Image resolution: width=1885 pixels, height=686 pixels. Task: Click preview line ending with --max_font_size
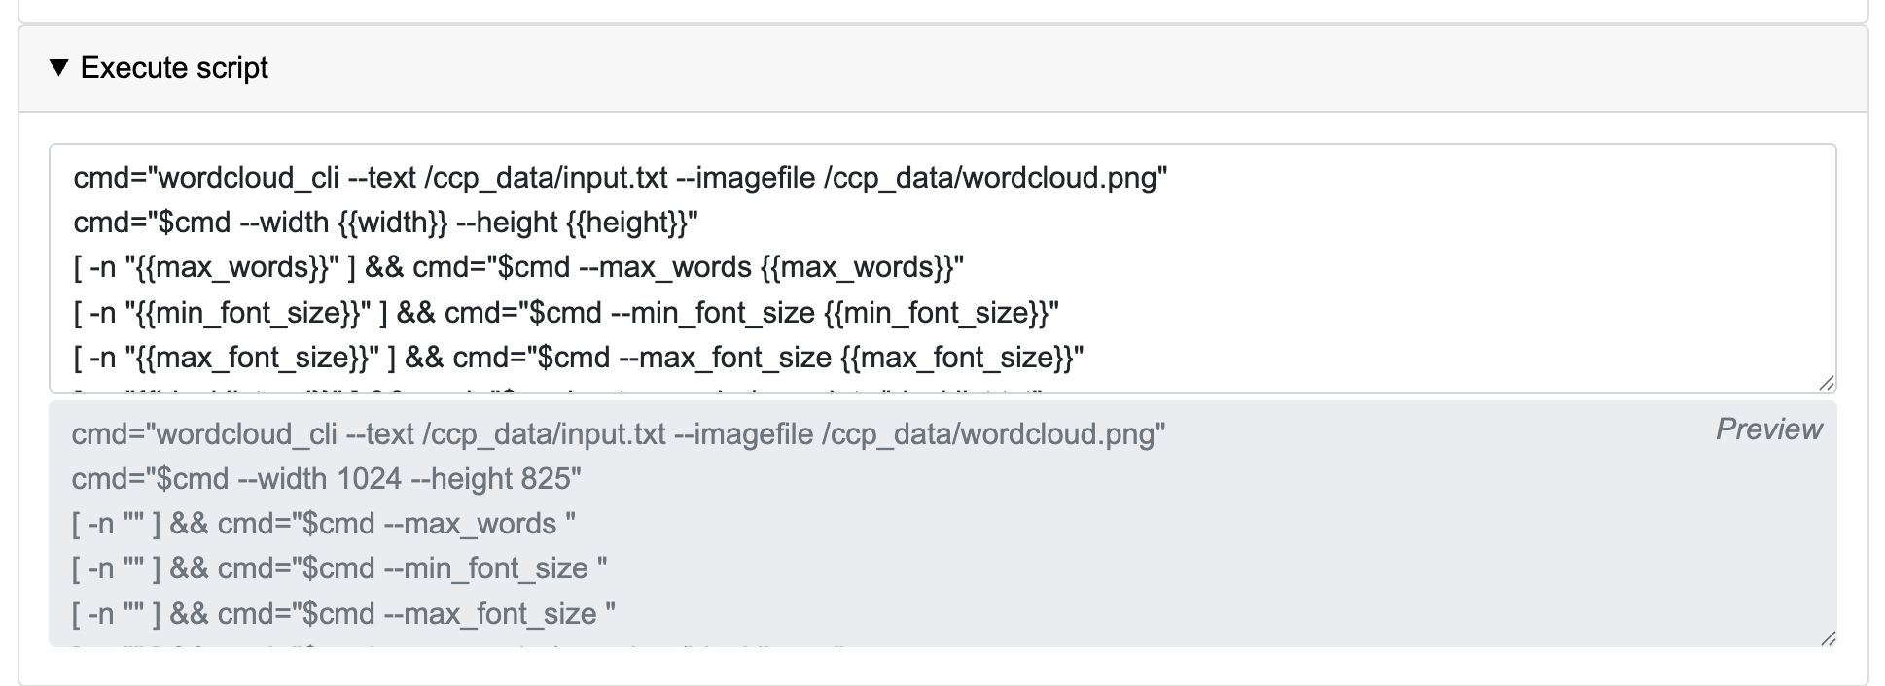(343, 613)
